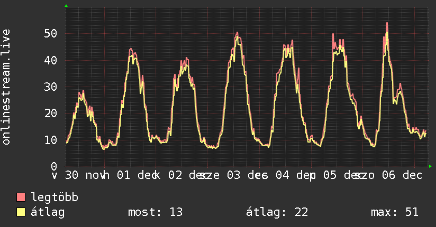
Task: Select the átlag legend label beside the yellow swatch
Action: 48,212
